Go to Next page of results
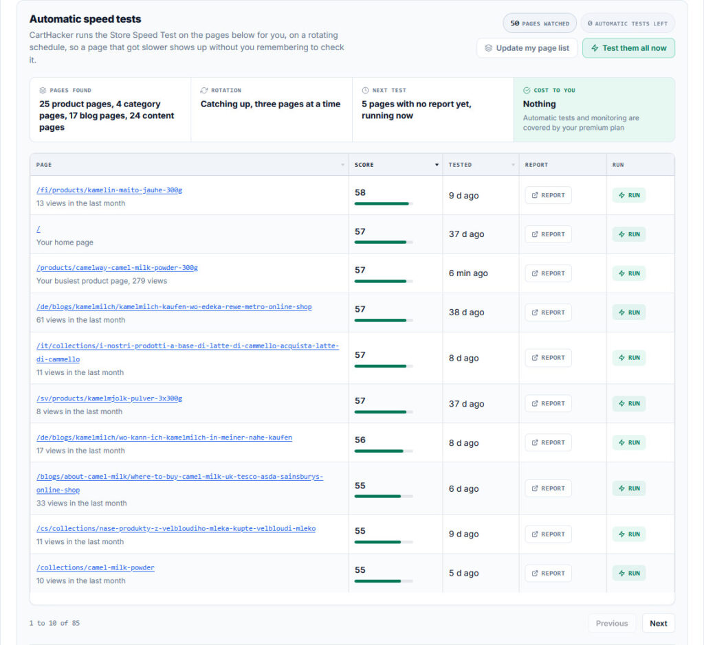The image size is (704, 645). coord(658,623)
